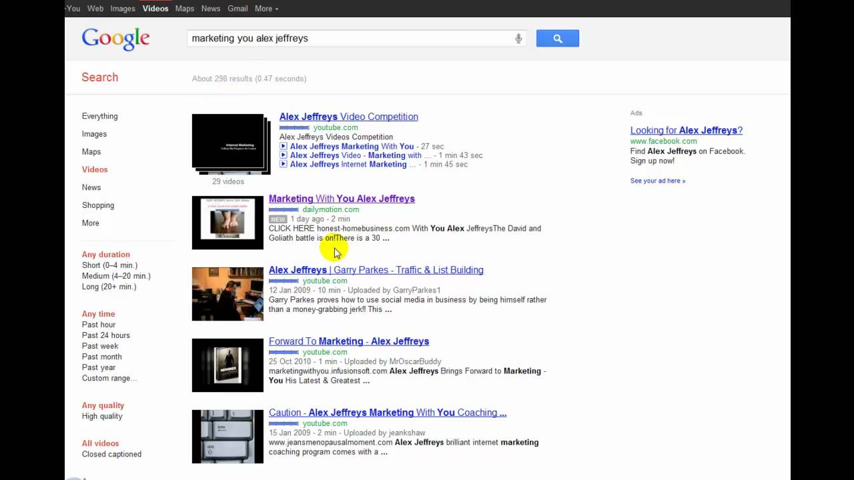This screenshot has width=854, height=480.
Task: Click See your ad here link
Action: [x=657, y=181]
